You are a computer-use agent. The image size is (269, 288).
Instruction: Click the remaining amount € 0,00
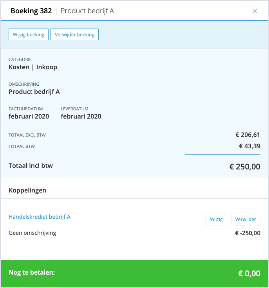(x=249, y=274)
